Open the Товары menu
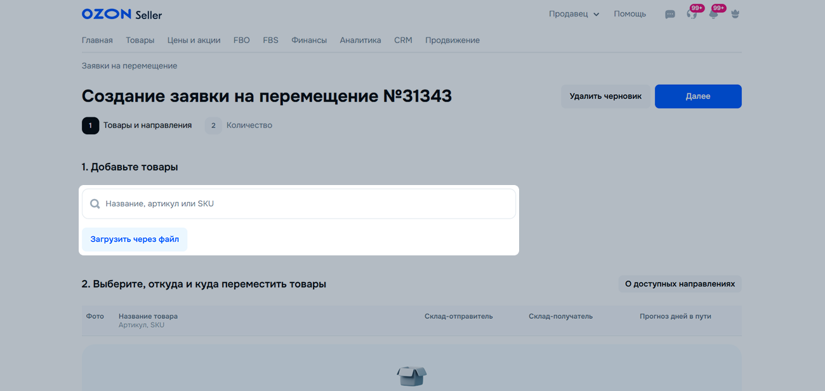Image resolution: width=825 pixels, height=391 pixels. [x=140, y=40]
